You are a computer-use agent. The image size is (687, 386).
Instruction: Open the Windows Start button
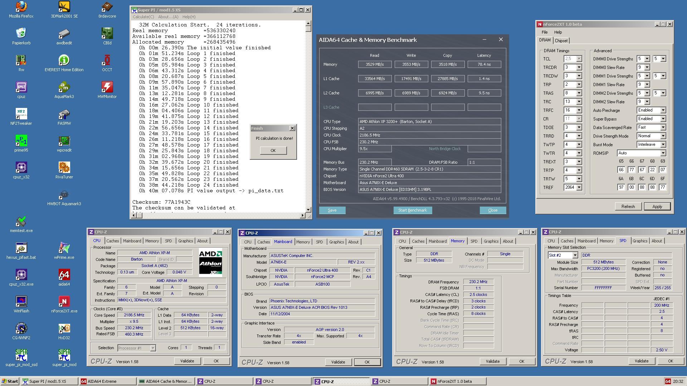[10, 381]
